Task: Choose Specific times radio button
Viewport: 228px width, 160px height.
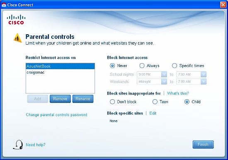Action: 175,66
